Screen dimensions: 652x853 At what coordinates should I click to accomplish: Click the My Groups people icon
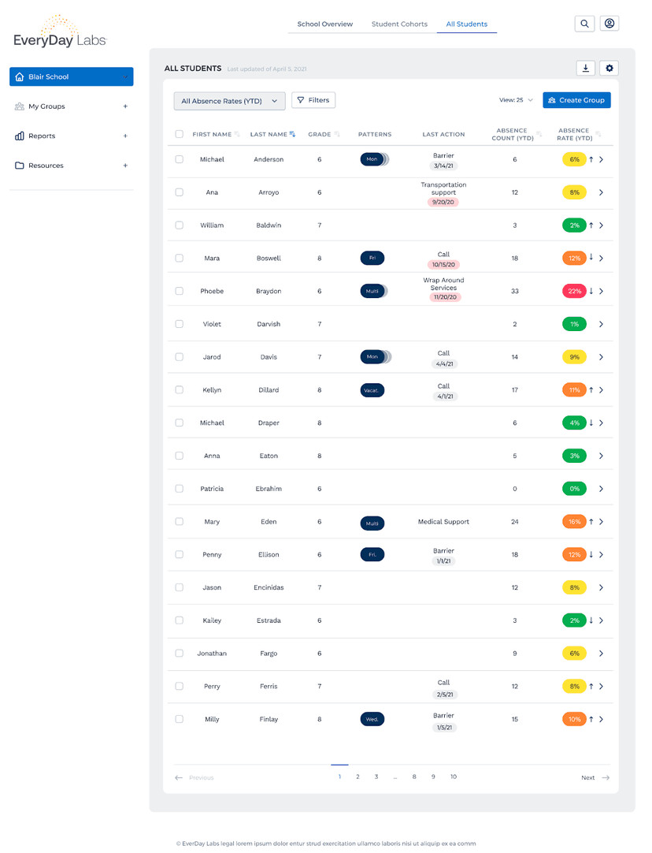[20, 106]
